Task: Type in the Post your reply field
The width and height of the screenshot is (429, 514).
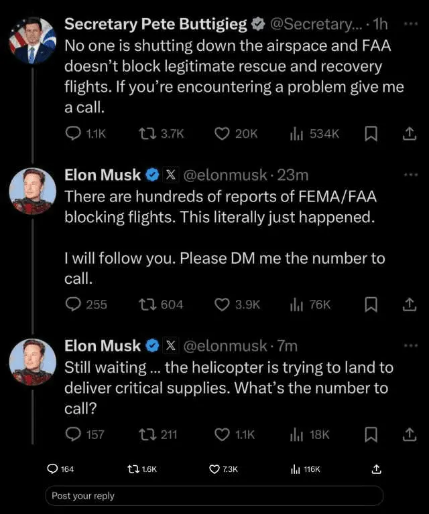Action: coord(214,496)
